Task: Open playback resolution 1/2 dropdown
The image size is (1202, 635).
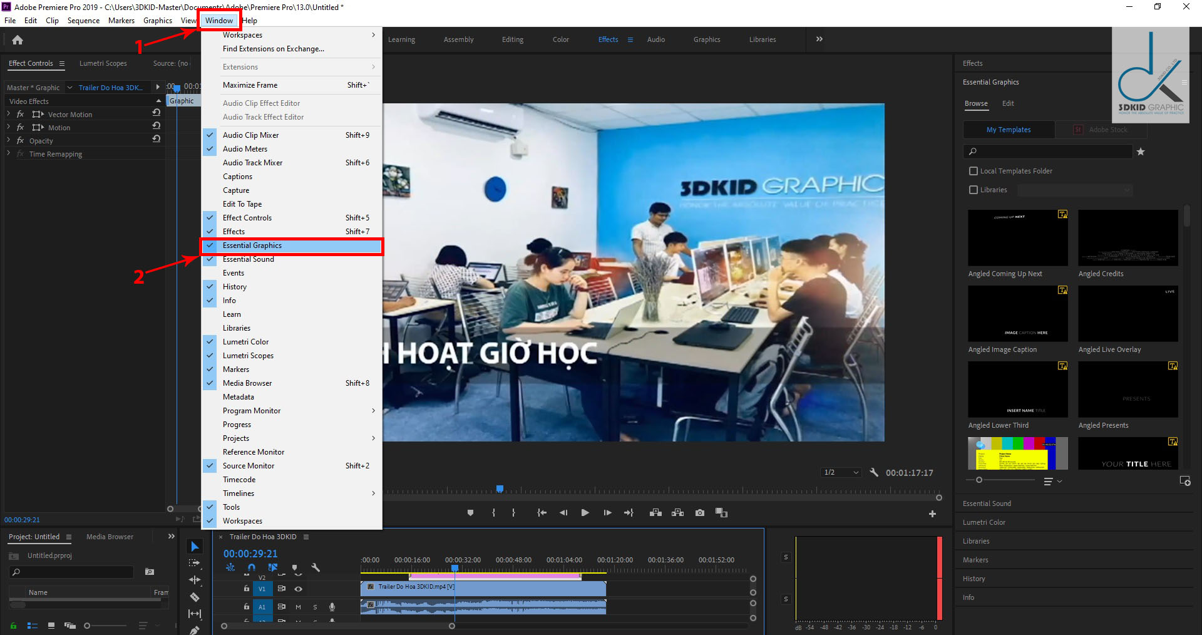Action: pyautogui.click(x=842, y=472)
